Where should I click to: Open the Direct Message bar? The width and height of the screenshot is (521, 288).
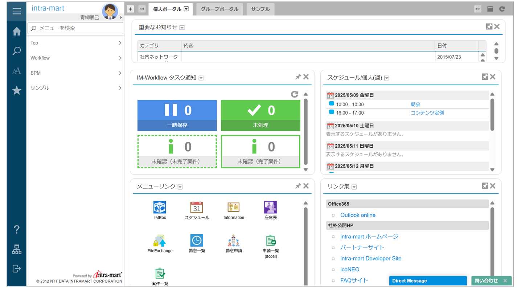428,281
